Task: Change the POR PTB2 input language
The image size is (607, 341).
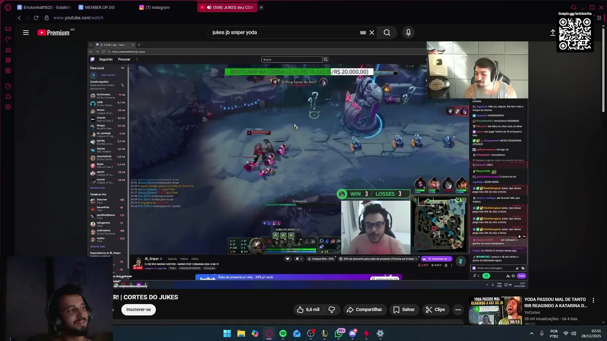Action: (x=554, y=333)
